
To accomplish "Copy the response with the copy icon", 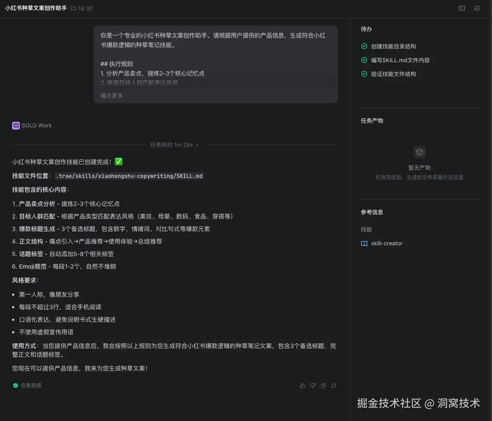I will pos(323,386).
